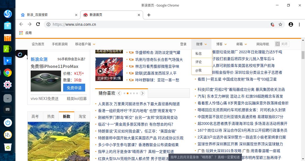This screenshot has width=305, height=161.
Task: Click the bookmark star in the address bar
Action: point(280,24)
